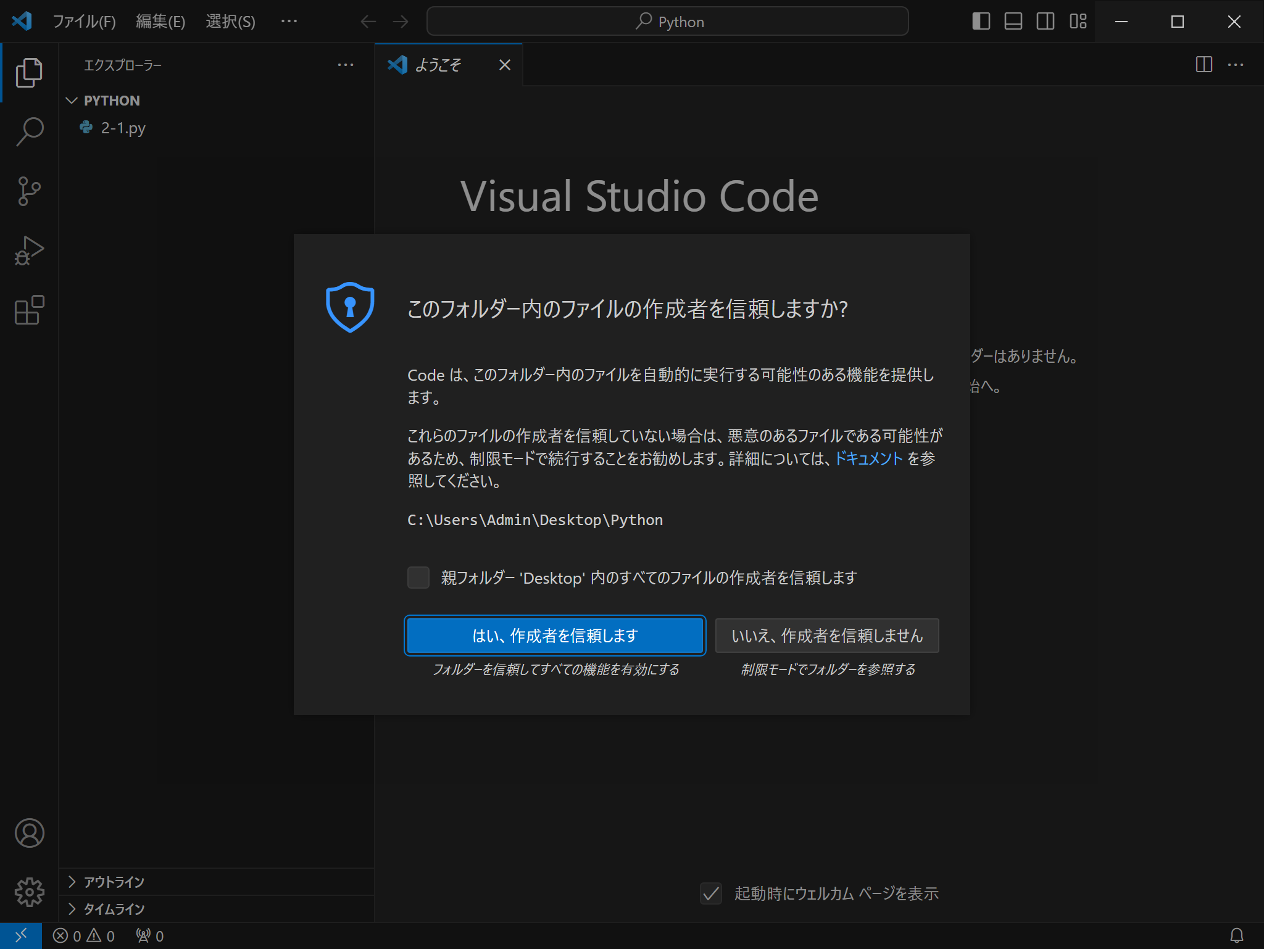Open the Source Control view
This screenshot has width=1264, height=949.
point(29,191)
